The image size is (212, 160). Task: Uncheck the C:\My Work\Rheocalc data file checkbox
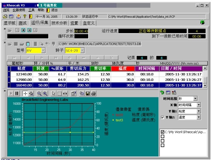[162, 132]
